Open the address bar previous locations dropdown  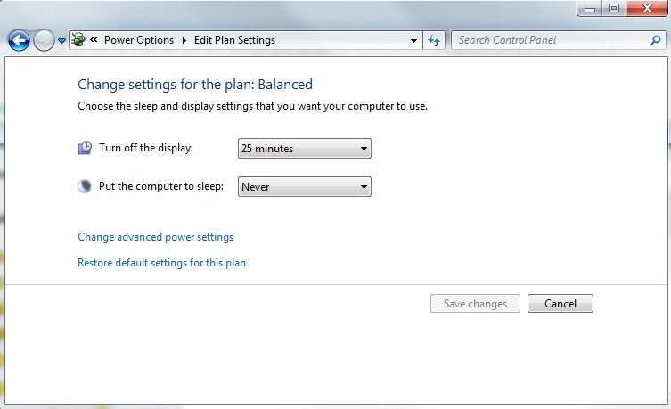tap(413, 40)
